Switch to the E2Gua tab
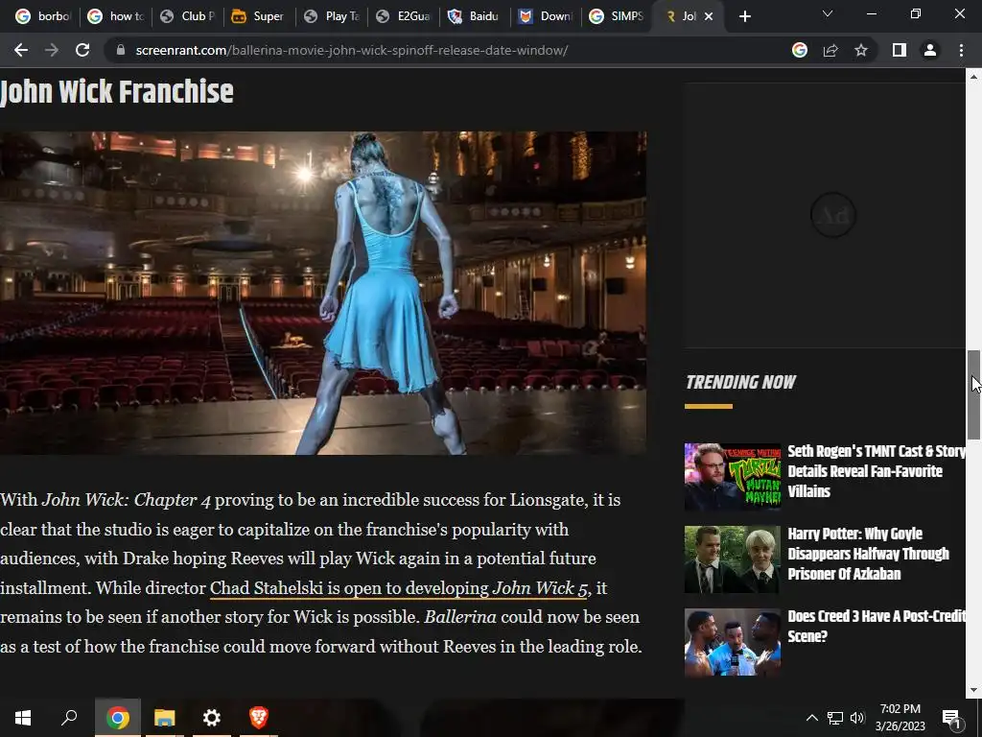The width and height of the screenshot is (982, 737). tap(404, 16)
